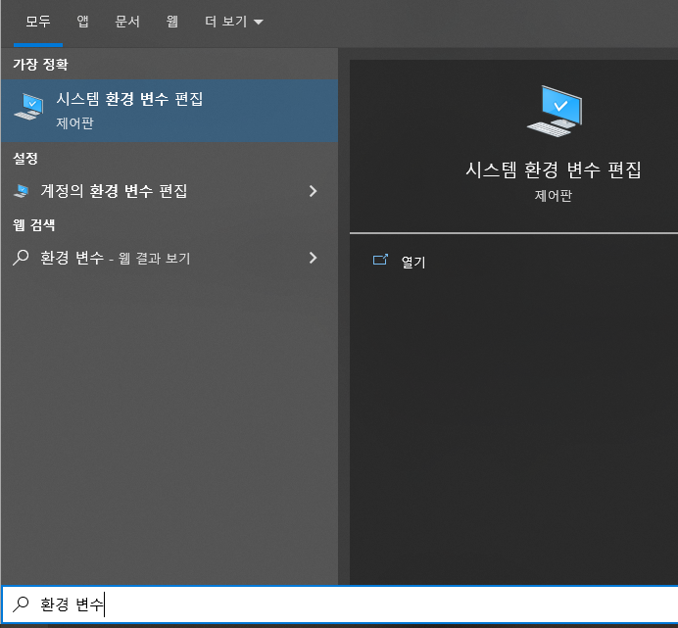Click the magnifier icon in the search box
Screen dimensions: 678x628
(x=21, y=604)
